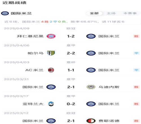Click the AC Milan club crest

51,70
